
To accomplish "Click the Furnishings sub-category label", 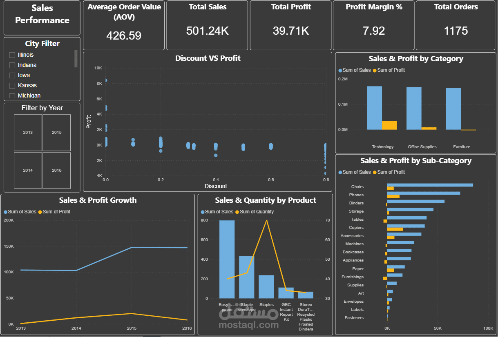I will [x=353, y=277].
